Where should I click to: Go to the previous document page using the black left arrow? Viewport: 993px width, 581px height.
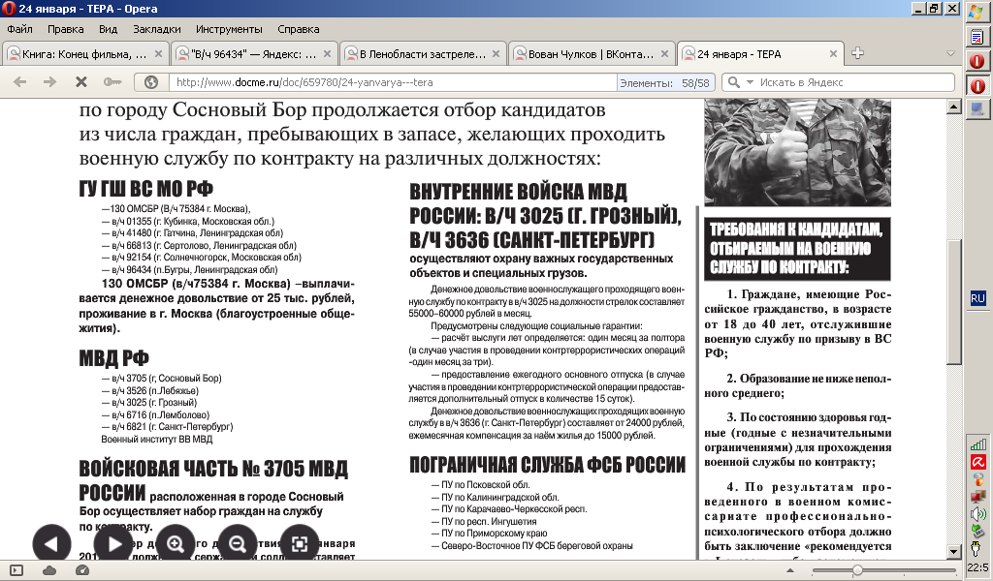pos(51,543)
